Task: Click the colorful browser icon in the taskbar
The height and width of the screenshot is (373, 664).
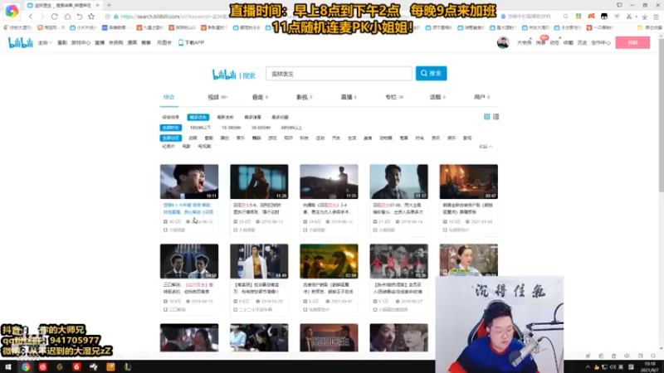Action: coord(26,366)
